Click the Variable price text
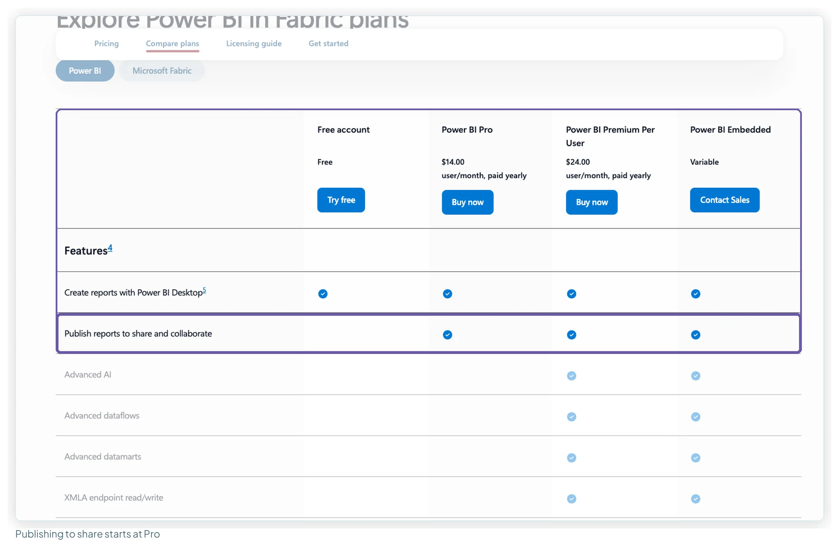Image resolution: width=839 pixels, height=549 pixels. [704, 162]
